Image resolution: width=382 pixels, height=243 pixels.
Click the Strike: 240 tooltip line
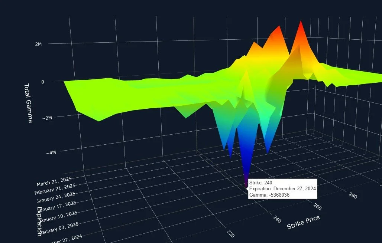pos(261,183)
